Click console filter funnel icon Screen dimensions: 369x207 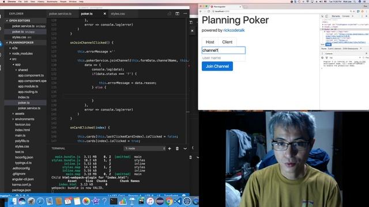click(x=327, y=57)
